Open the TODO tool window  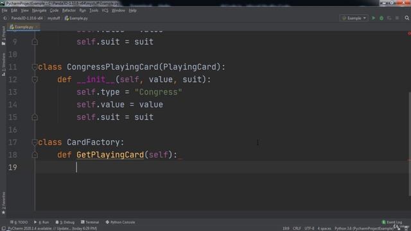pos(19,222)
